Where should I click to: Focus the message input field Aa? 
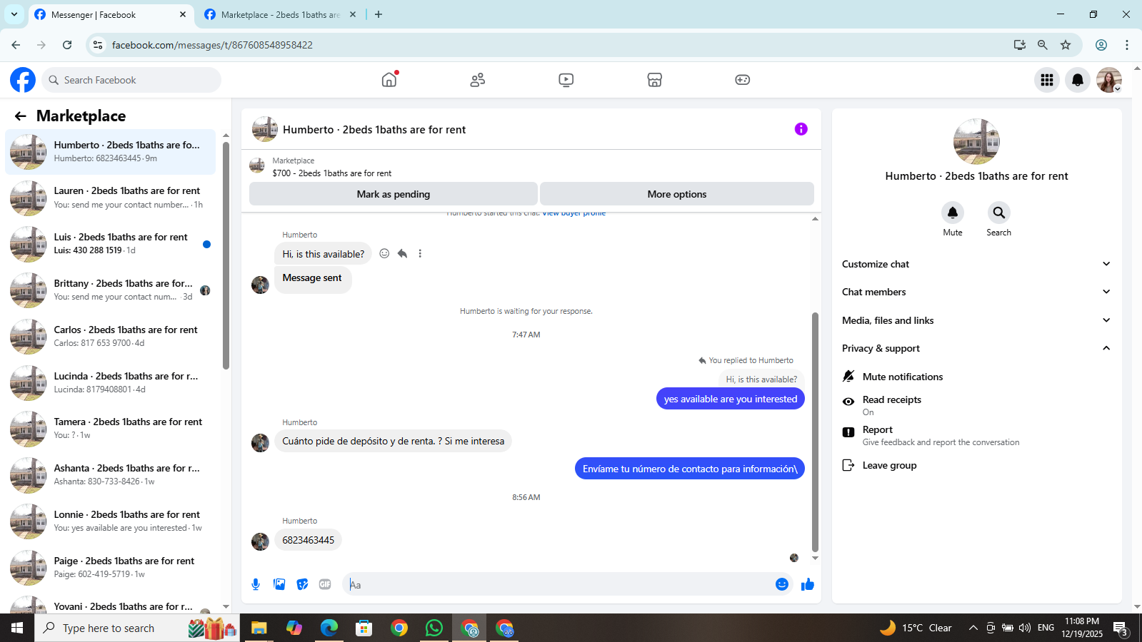click(x=557, y=584)
